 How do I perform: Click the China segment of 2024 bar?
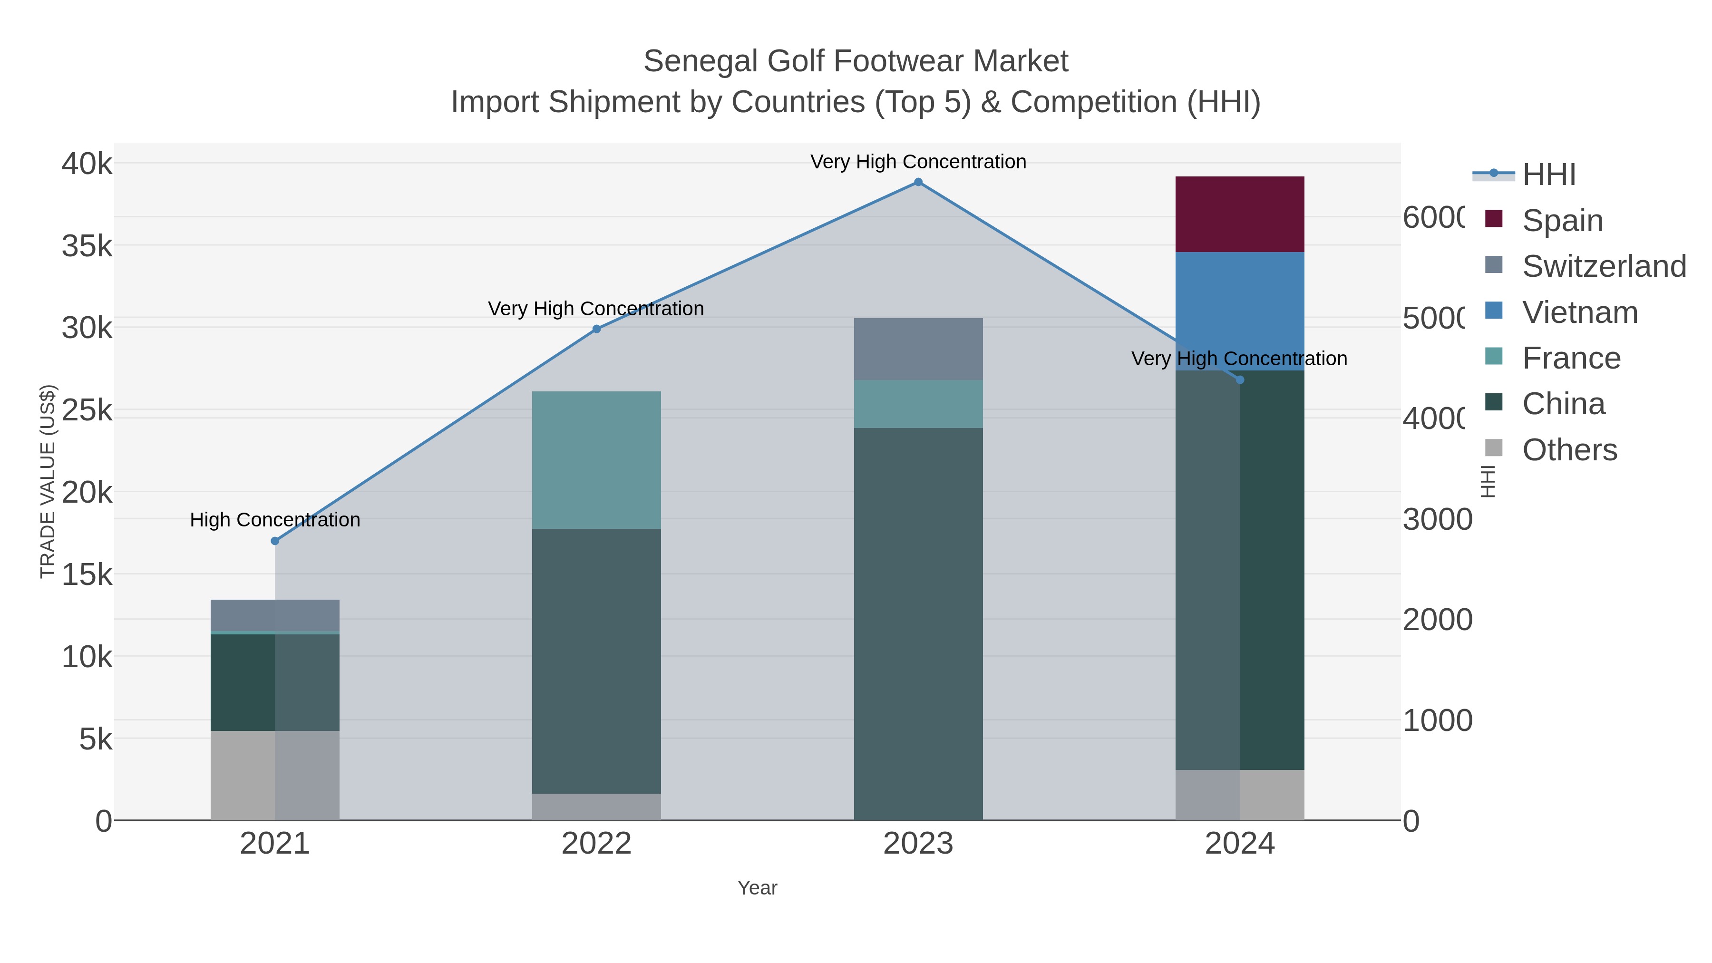coord(1240,570)
